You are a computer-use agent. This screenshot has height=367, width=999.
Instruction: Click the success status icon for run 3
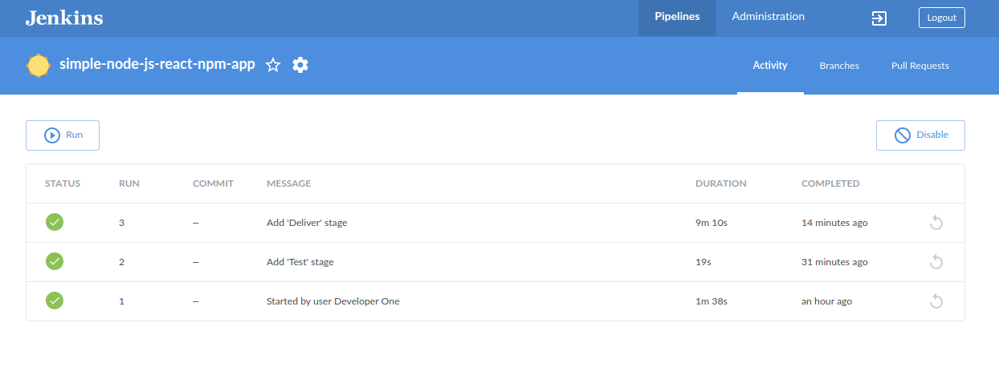tap(55, 222)
